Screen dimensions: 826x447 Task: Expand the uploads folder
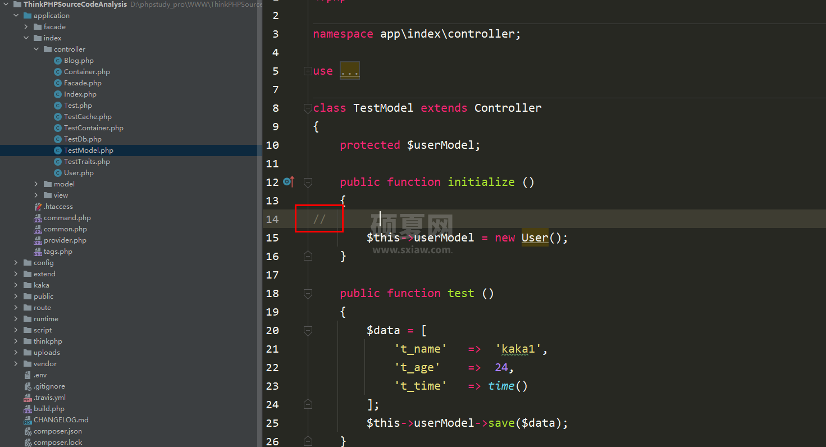point(16,353)
